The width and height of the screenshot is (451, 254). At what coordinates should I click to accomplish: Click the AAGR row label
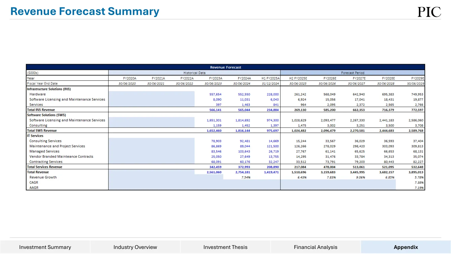pos(34,188)
